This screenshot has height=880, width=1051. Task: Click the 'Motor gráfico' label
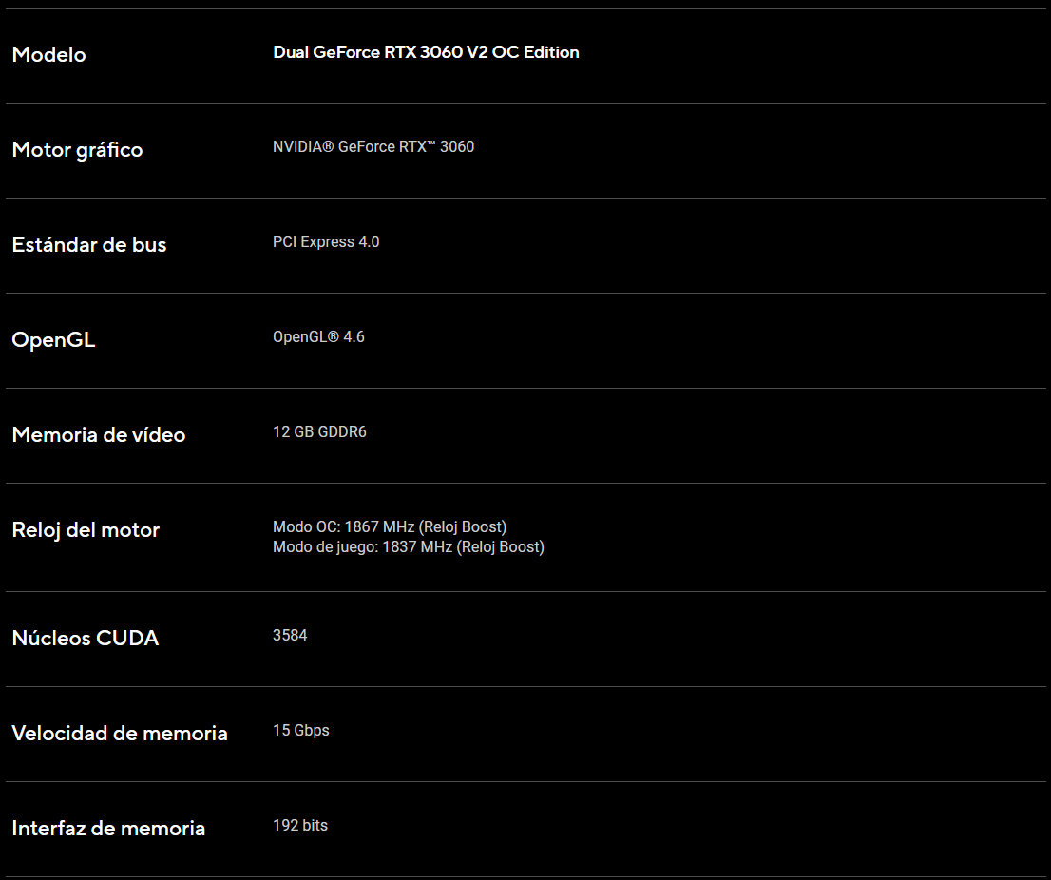pos(77,150)
